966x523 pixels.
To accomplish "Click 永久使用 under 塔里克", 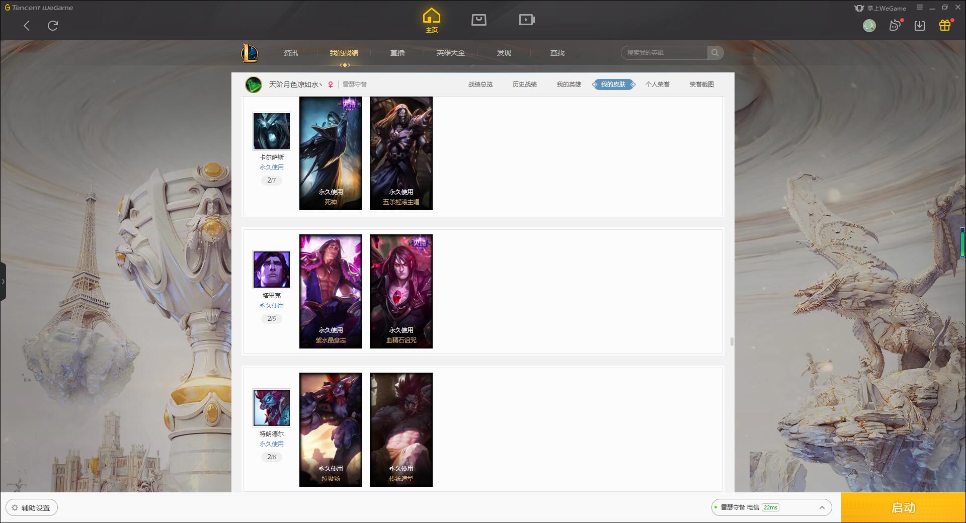I will click(x=272, y=306).
